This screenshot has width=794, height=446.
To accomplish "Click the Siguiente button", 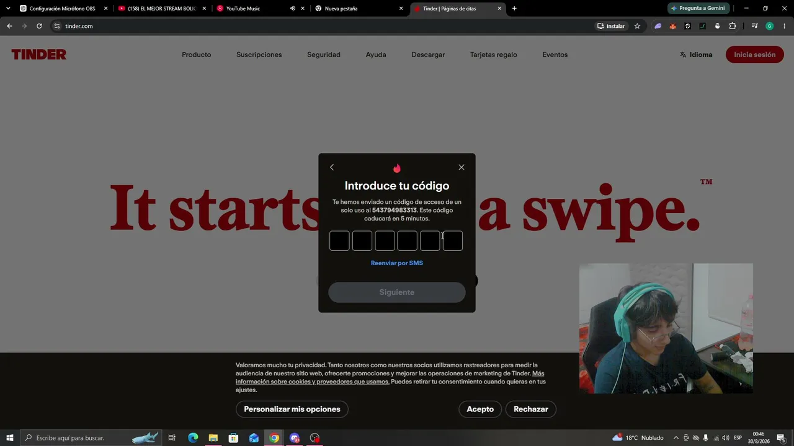I will pyautogui.click(x=397, y=292).
